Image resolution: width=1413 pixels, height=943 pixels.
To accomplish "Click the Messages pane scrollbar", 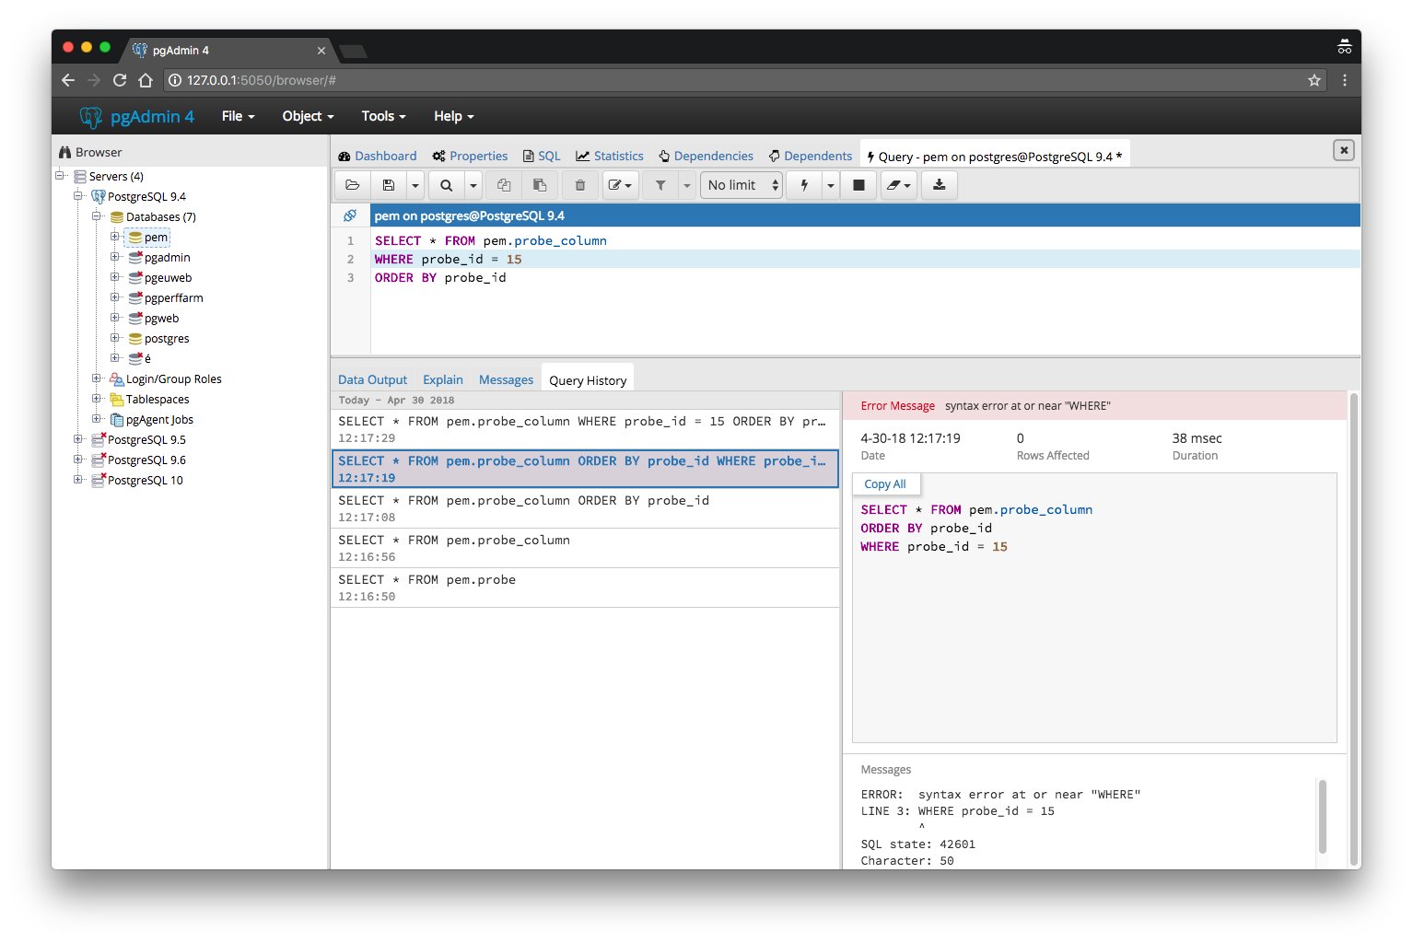I will pos(1323,817).
